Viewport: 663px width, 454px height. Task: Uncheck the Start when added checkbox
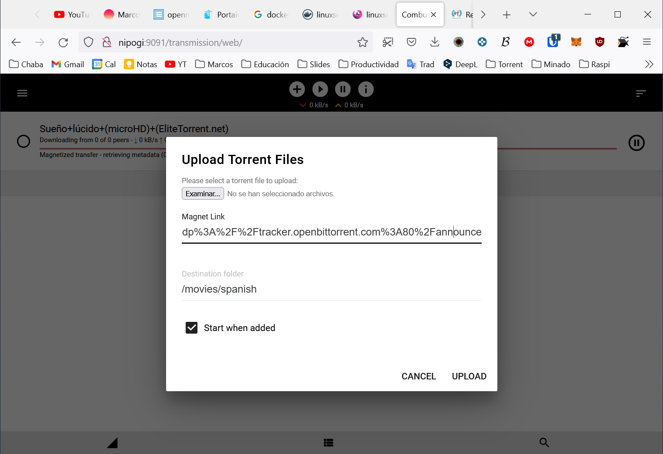[192, 328]
